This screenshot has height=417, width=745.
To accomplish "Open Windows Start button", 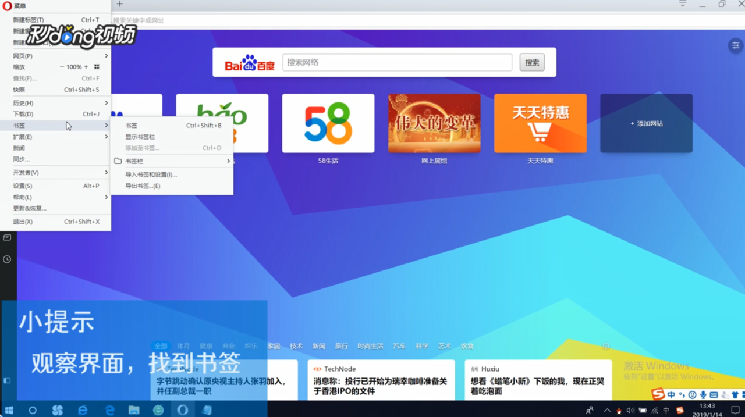I will click(x=9, y=410).
